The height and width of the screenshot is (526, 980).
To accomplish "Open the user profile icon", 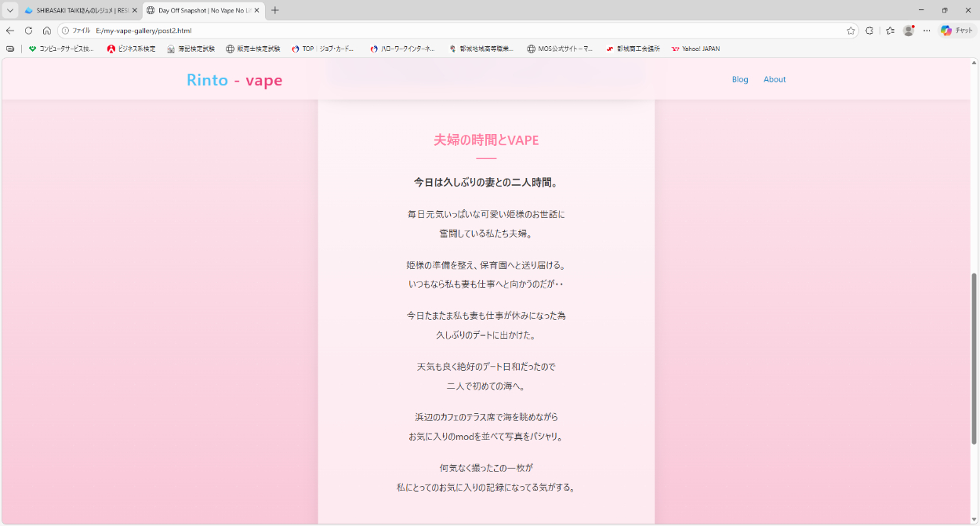I will tap(909, 31).
